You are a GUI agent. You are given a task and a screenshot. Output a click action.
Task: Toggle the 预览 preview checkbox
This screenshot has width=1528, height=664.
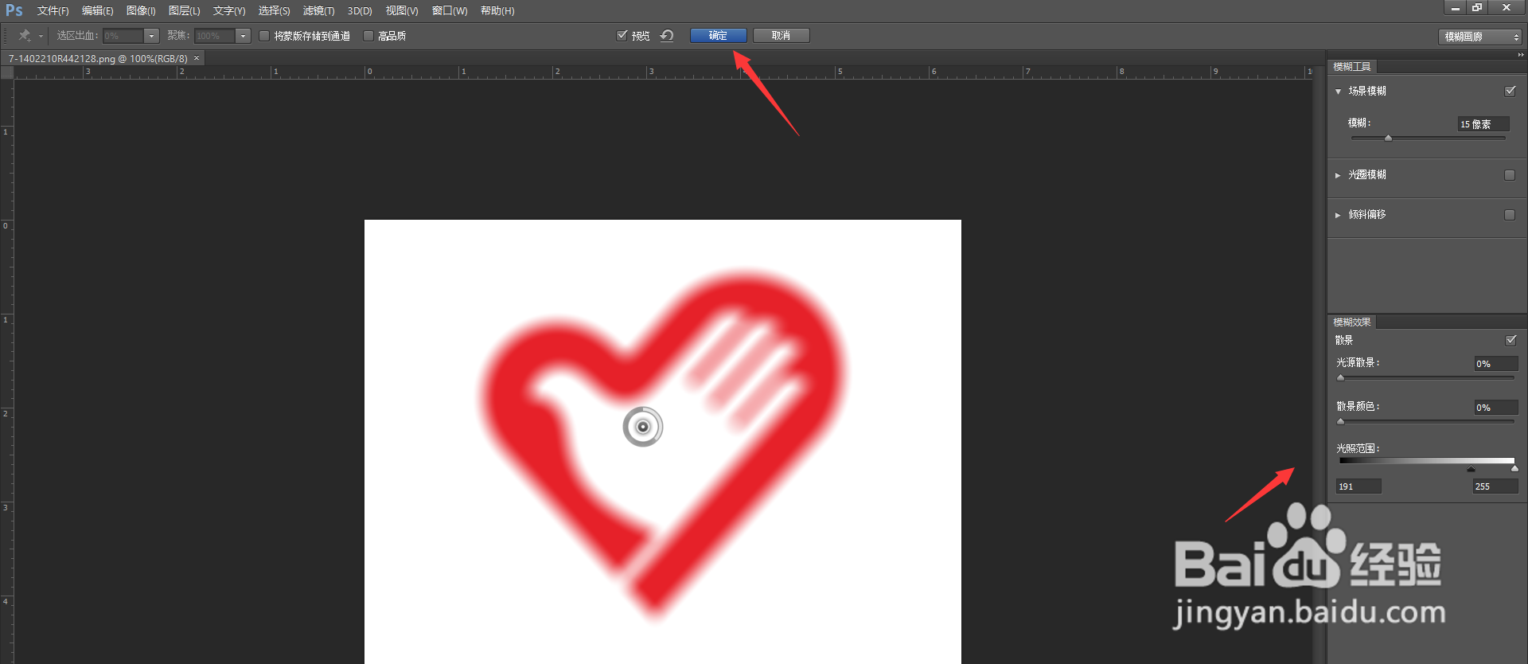pos(622,35)
